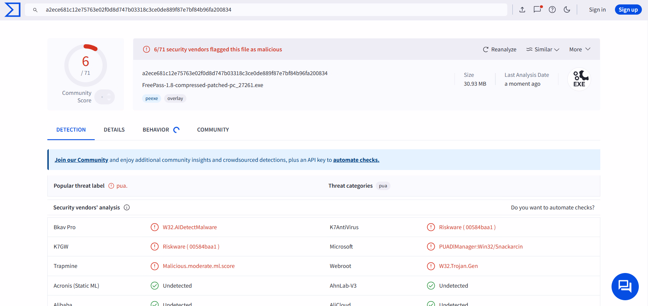Click the community score vote control
Screen dimensions: 648x306
click(x=105, y=97)
